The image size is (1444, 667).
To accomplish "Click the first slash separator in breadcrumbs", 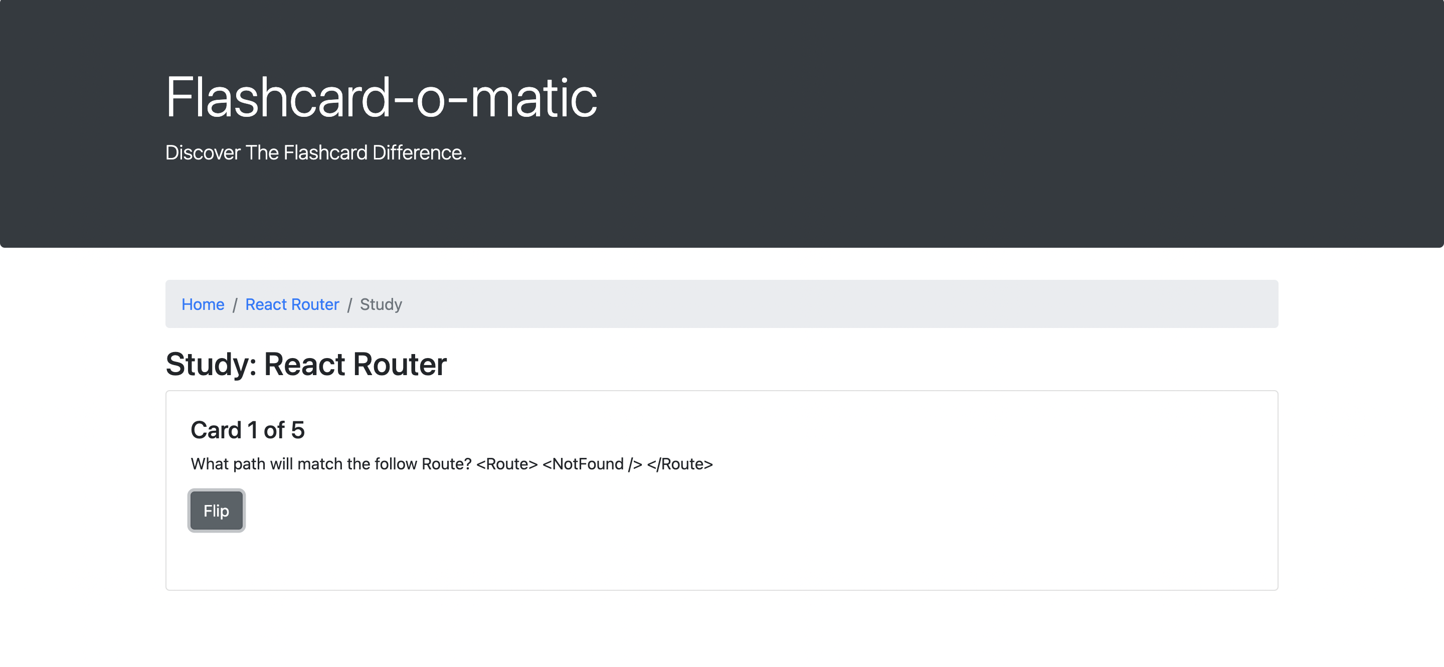I will 236,304.
